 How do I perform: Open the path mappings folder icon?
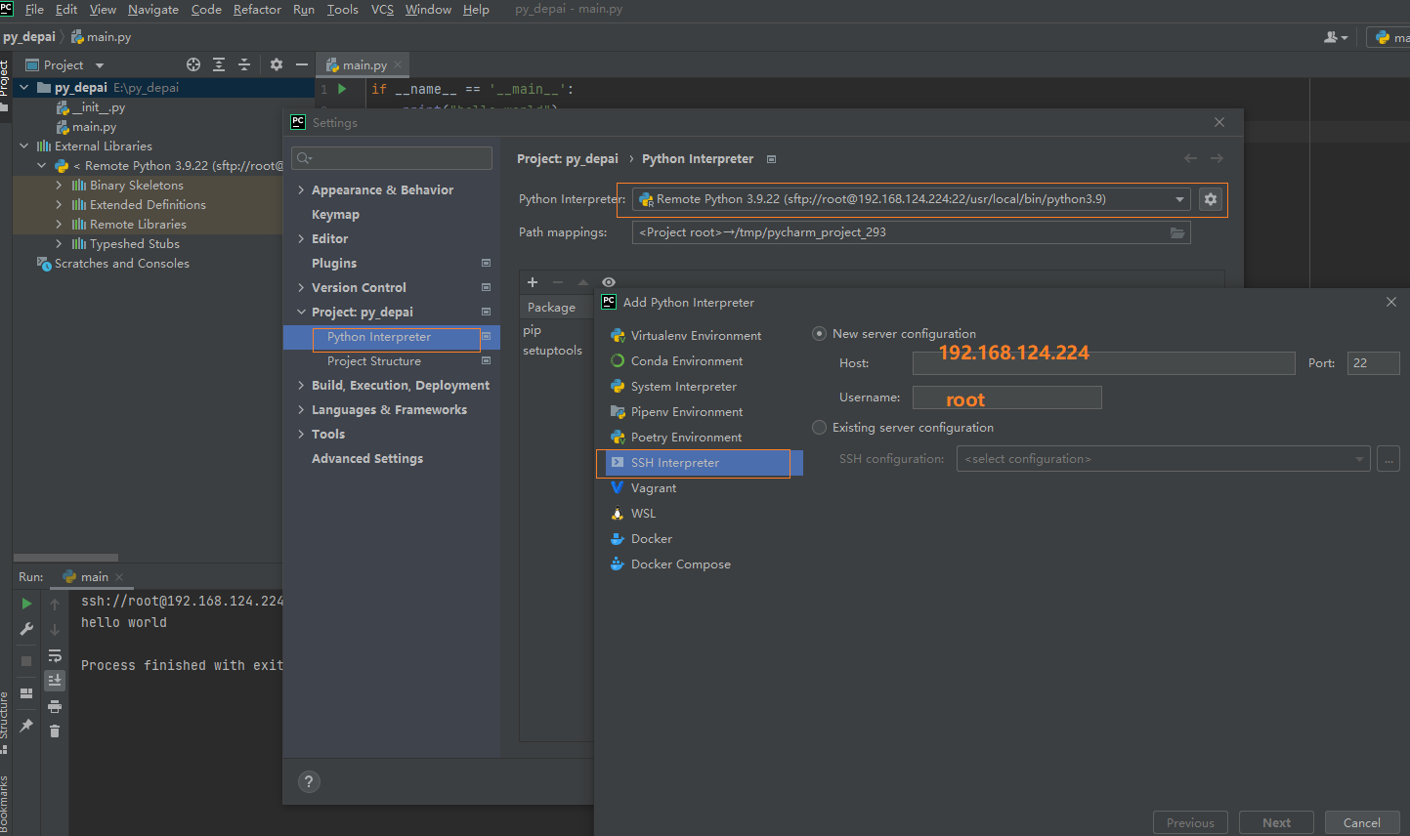point(1177,232)
